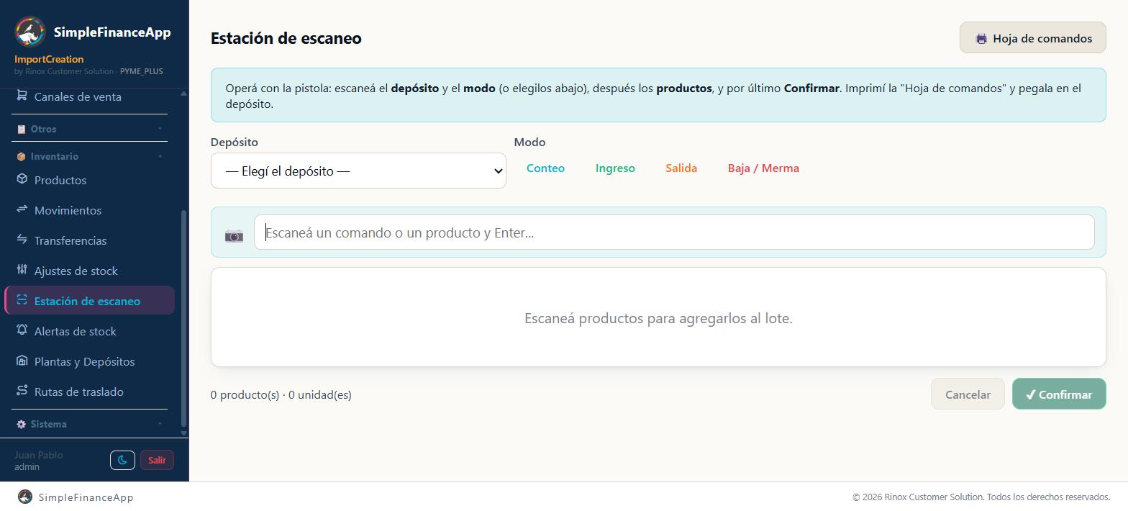Click the camera icon beside scan input
Viewport: 1128px width, 511px height.
pyautogui.click(x=234, y=235)
